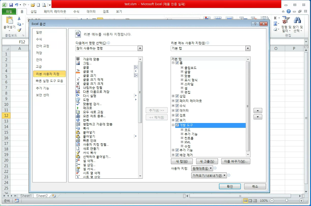Expand the 코드 group under 개발 도구
This screenshot has height=206, width=311.
[182, 130]
